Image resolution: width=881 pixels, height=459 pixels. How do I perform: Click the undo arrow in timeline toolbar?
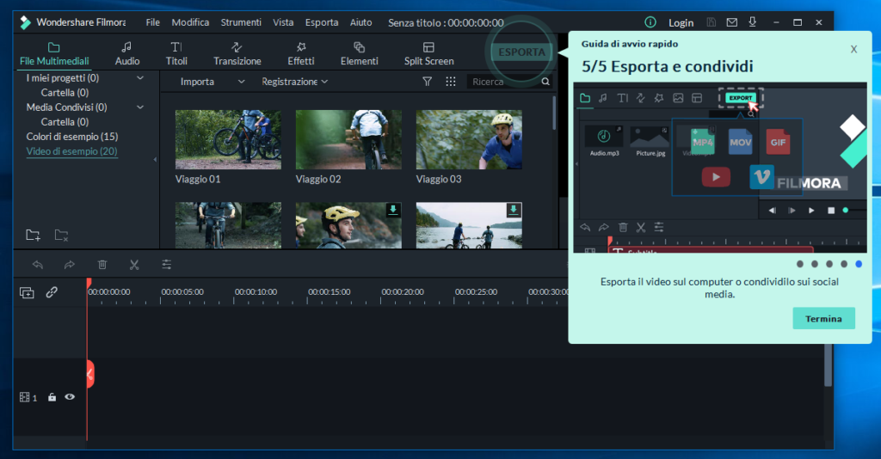pos(38,265)
